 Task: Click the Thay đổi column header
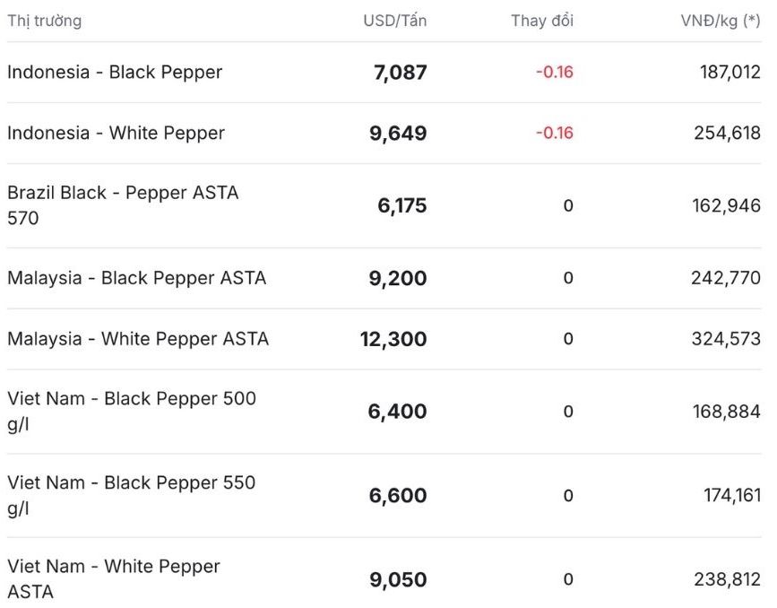pyautogui.click(x=542, y=21)
